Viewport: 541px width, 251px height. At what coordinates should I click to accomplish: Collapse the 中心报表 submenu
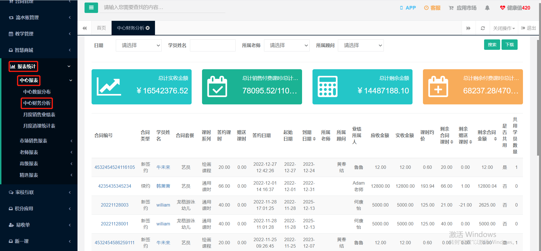click(39, 80)
